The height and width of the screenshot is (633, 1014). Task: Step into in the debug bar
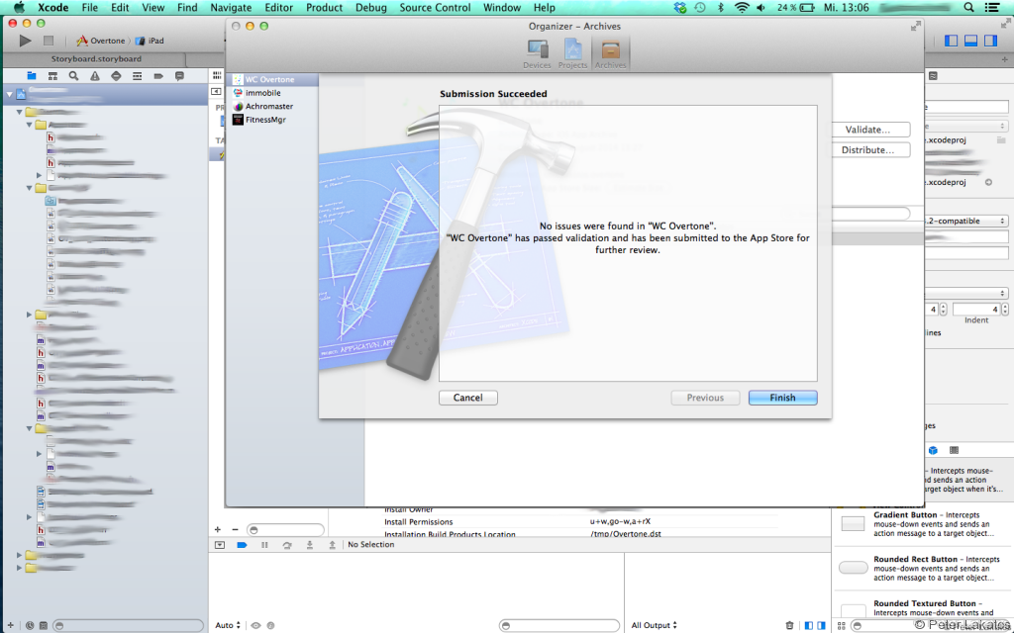coord(310,545)
